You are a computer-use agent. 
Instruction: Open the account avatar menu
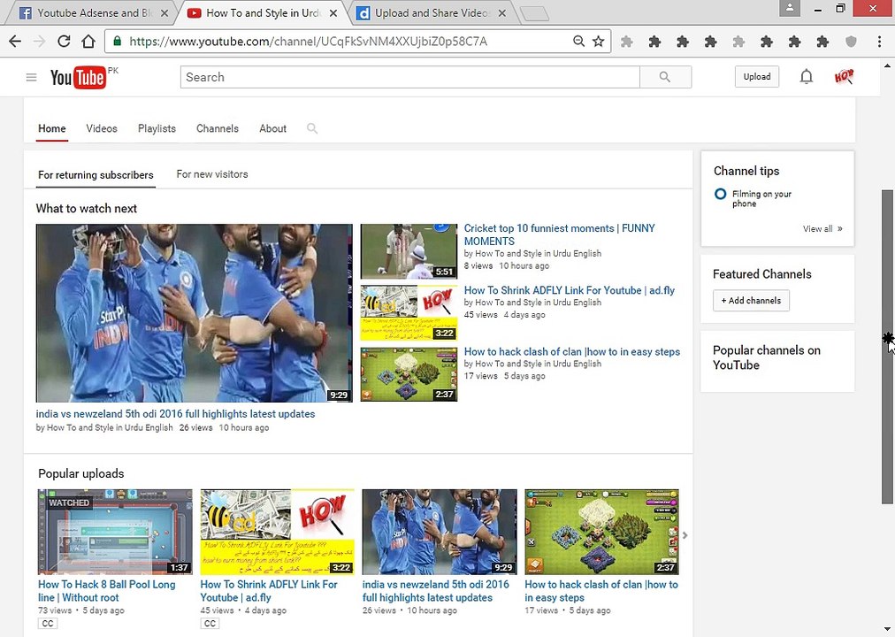844,76
